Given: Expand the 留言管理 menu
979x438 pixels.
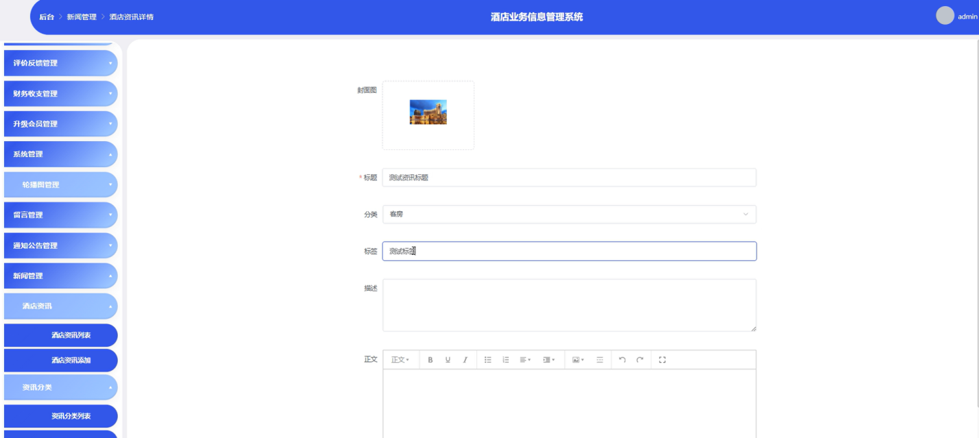Looking at the screenshot, I should tap(61, 215).
